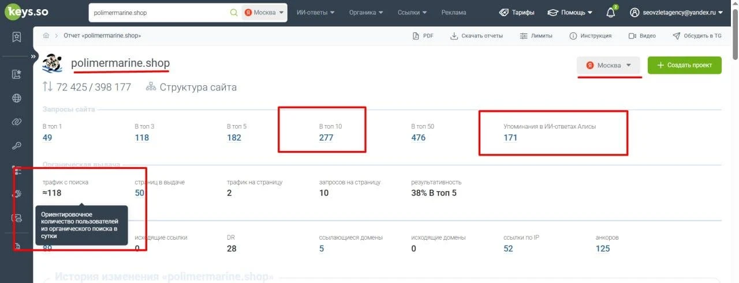This screenshot has height=283, width=739.
Task: Click анкоров value 125
Action: (x=603, y=248)
